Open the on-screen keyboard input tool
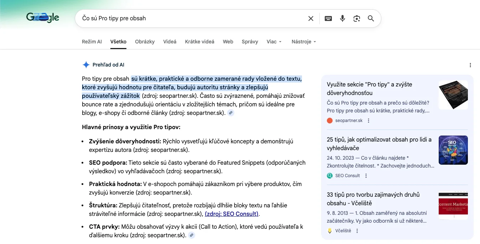 (328, 18)
